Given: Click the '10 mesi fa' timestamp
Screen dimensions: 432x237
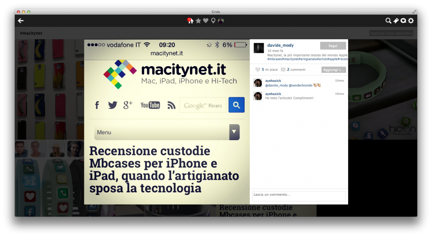Looking at the screenshot, I should coord(275,51).
